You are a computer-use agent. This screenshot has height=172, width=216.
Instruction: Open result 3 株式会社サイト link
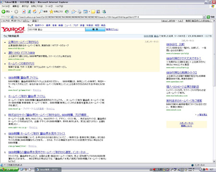[x=48, y=115]
